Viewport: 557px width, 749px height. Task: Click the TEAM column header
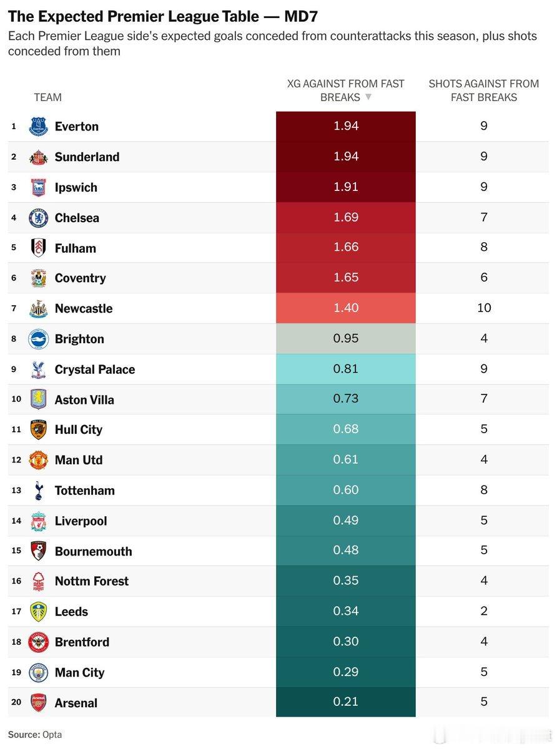(x=48, y=97)
